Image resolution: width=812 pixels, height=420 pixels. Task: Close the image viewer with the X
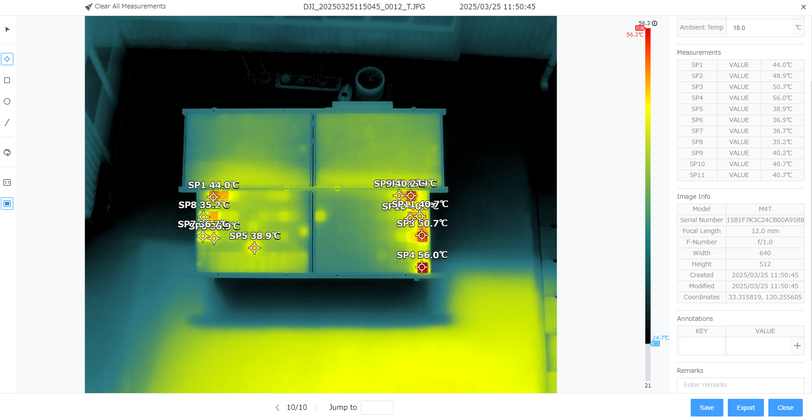[x=804, y=7]
